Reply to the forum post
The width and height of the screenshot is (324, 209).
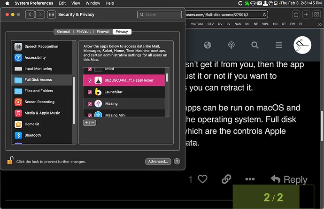pyautogui.click(x=289, y=179)
